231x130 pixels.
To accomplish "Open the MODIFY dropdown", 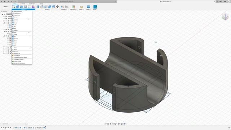I will tap(47, 9).
